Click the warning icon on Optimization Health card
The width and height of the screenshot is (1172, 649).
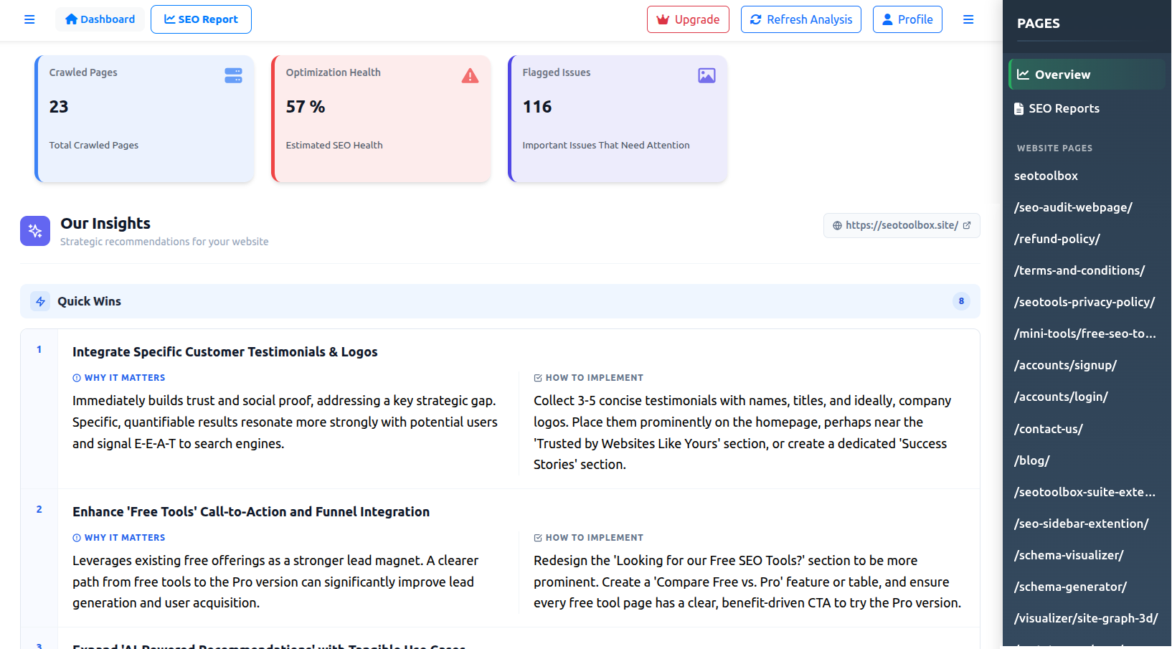[470, 75]
